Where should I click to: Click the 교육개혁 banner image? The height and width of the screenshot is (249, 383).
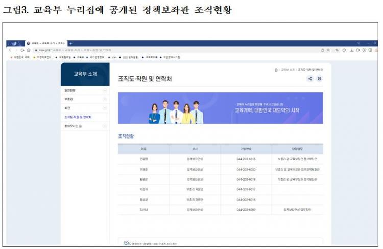click(x=220, y=108)
